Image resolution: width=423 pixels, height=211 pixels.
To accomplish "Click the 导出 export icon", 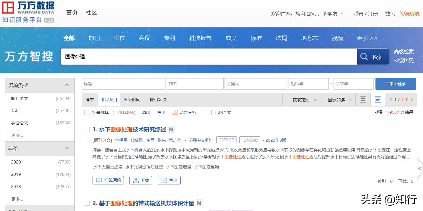I will pos(165,180).
